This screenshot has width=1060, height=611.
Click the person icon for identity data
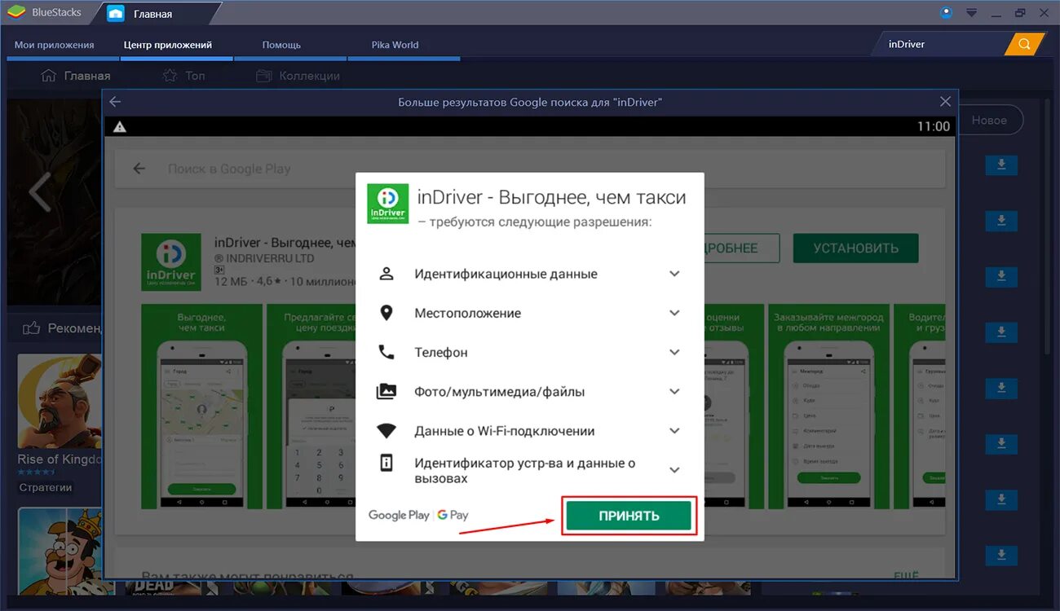pos(386,274)
